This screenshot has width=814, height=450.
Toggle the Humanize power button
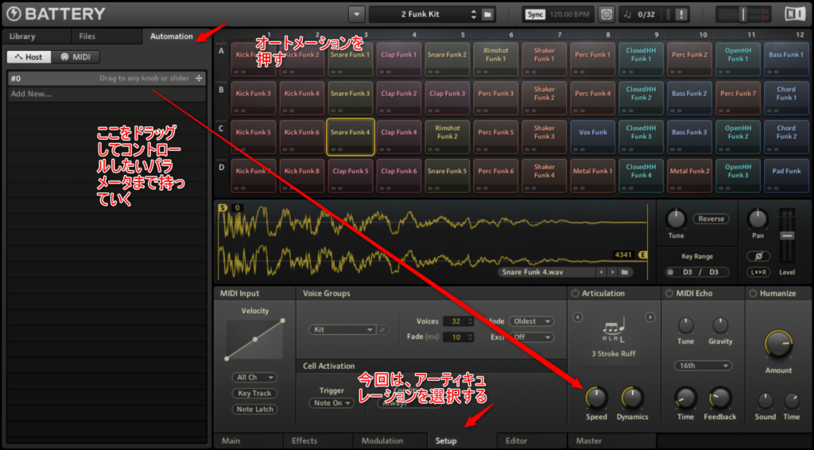pos(752,293)
